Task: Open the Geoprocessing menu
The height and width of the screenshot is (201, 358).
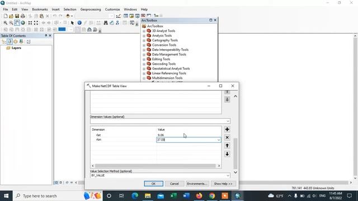Action: pos(91,9)
